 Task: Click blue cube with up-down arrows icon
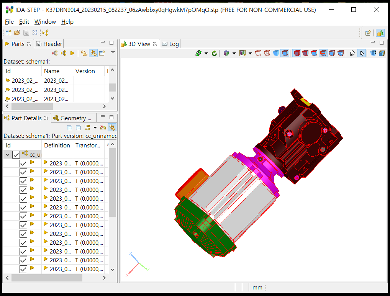tap(373, 53)
